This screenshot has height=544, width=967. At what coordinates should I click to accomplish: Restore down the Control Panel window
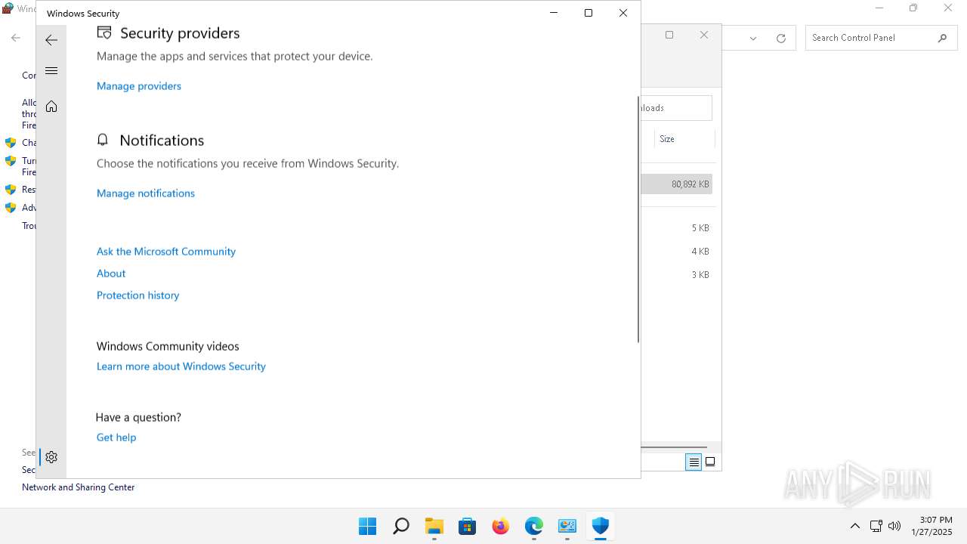tap(913, 8)
